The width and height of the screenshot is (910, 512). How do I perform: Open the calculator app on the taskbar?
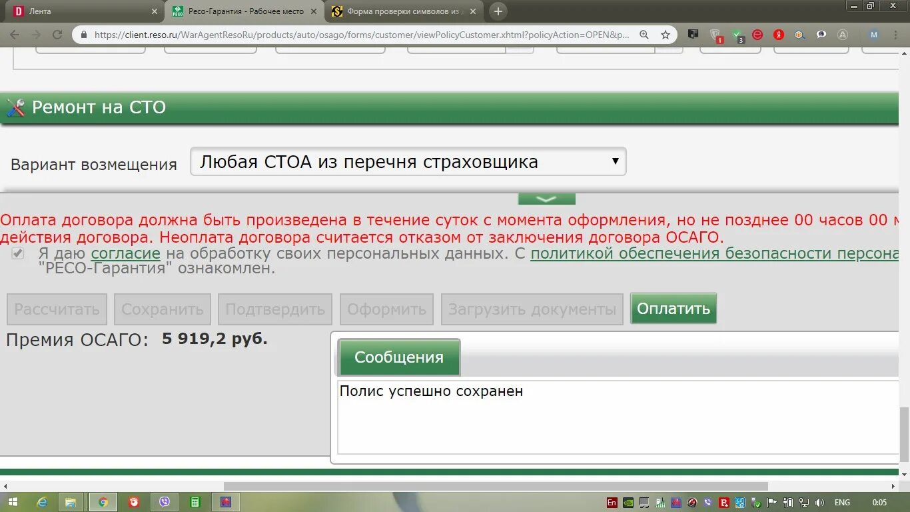click(195, 502)
